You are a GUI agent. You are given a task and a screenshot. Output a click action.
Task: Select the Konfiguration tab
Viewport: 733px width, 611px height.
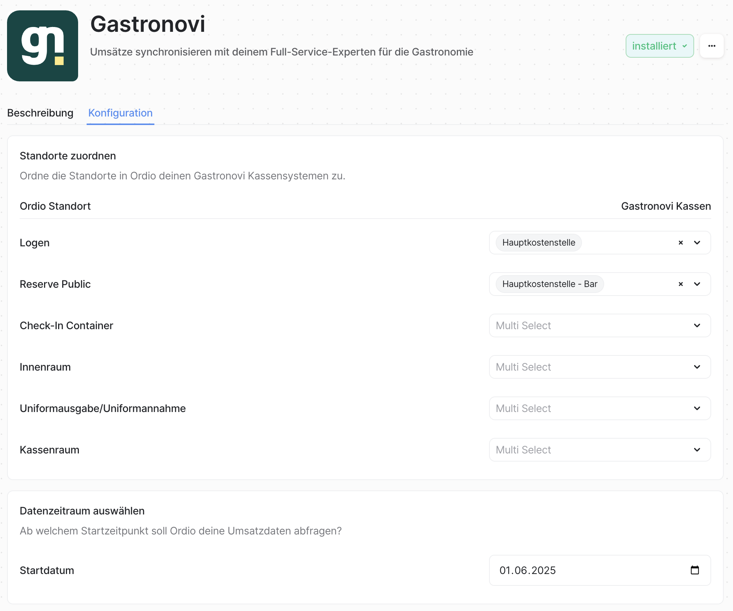coord(120,113)
